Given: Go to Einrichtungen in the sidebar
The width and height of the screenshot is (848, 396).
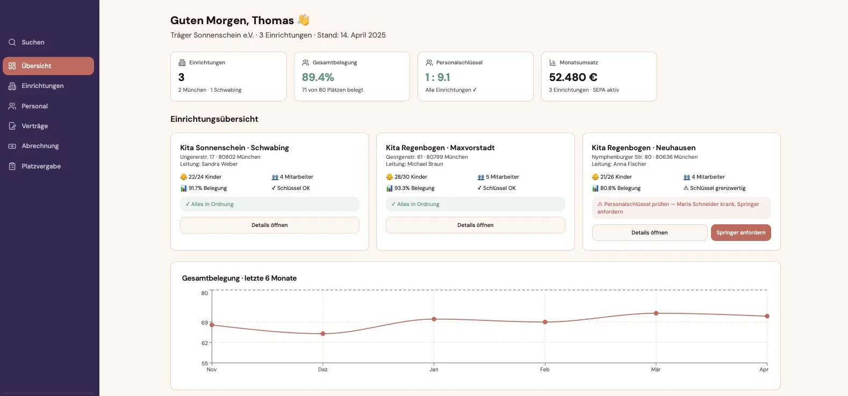Looking at the screenshot, I should [48, 86].
